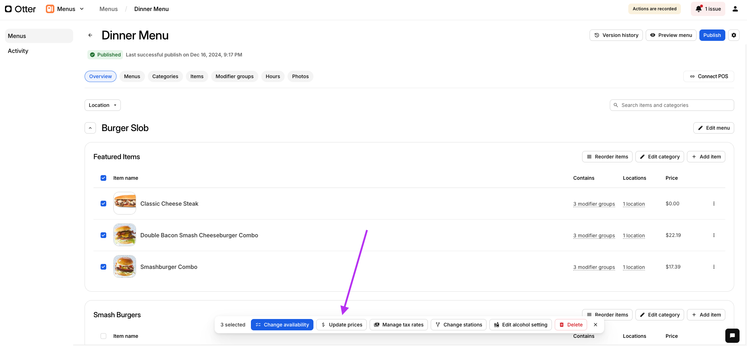Open the user account profile icon
747x346 pixels.
pos(735,9)
